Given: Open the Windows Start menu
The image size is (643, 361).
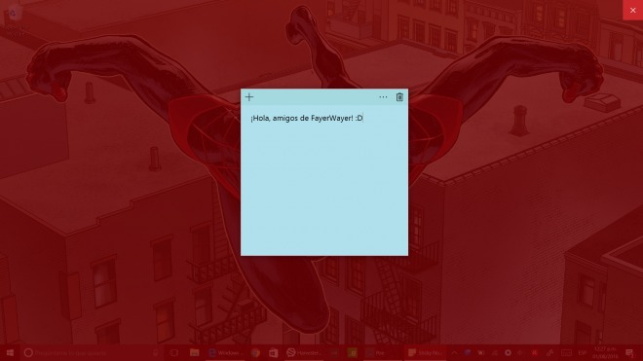Looking at the screenshot, I should point(10,353).
